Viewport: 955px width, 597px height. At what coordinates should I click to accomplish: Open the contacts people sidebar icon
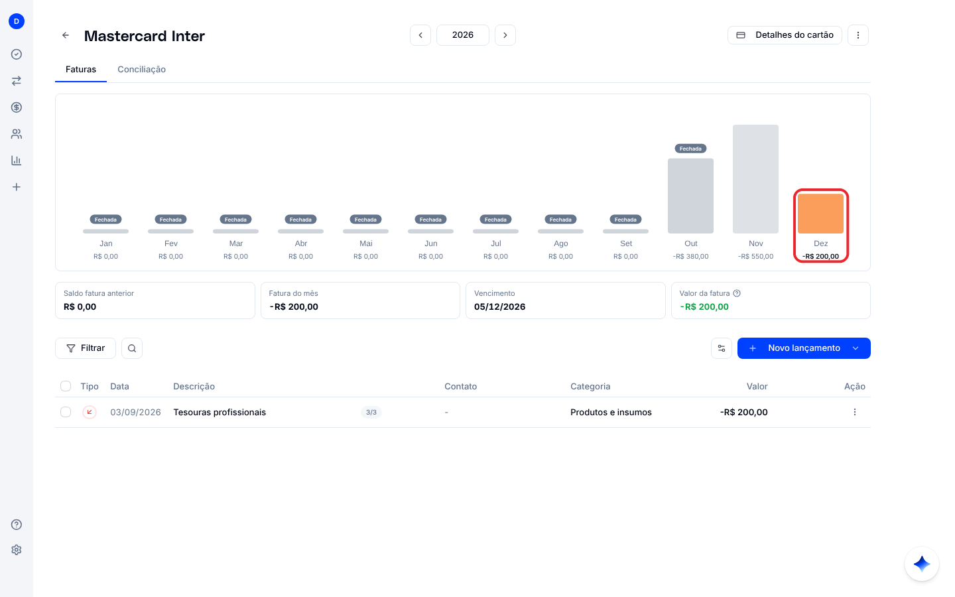tap(17, 134)
